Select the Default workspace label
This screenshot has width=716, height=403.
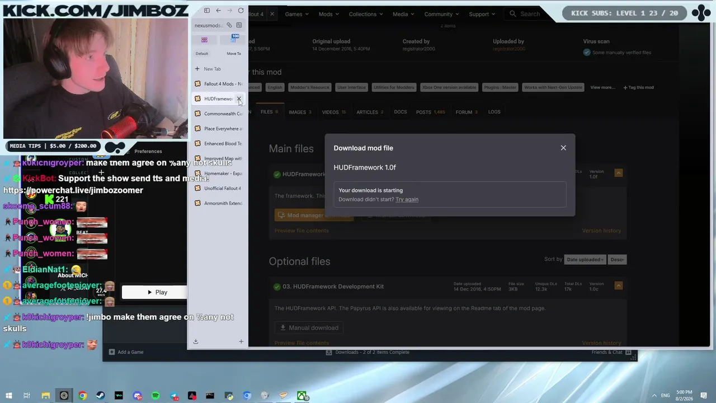(x=202, y=54)
